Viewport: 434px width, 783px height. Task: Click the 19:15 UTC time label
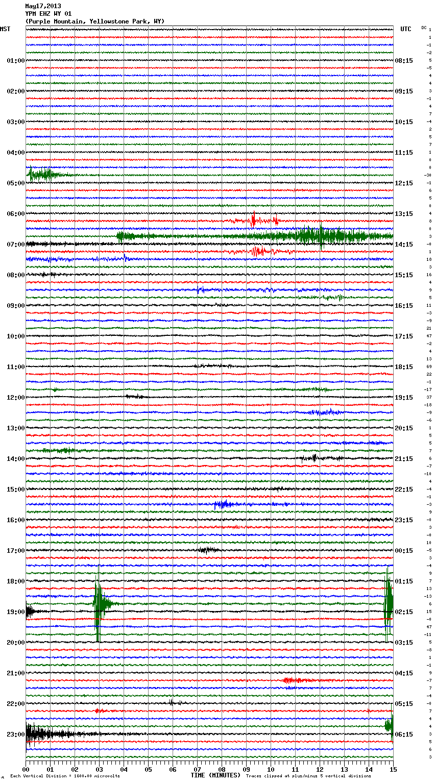404,398
